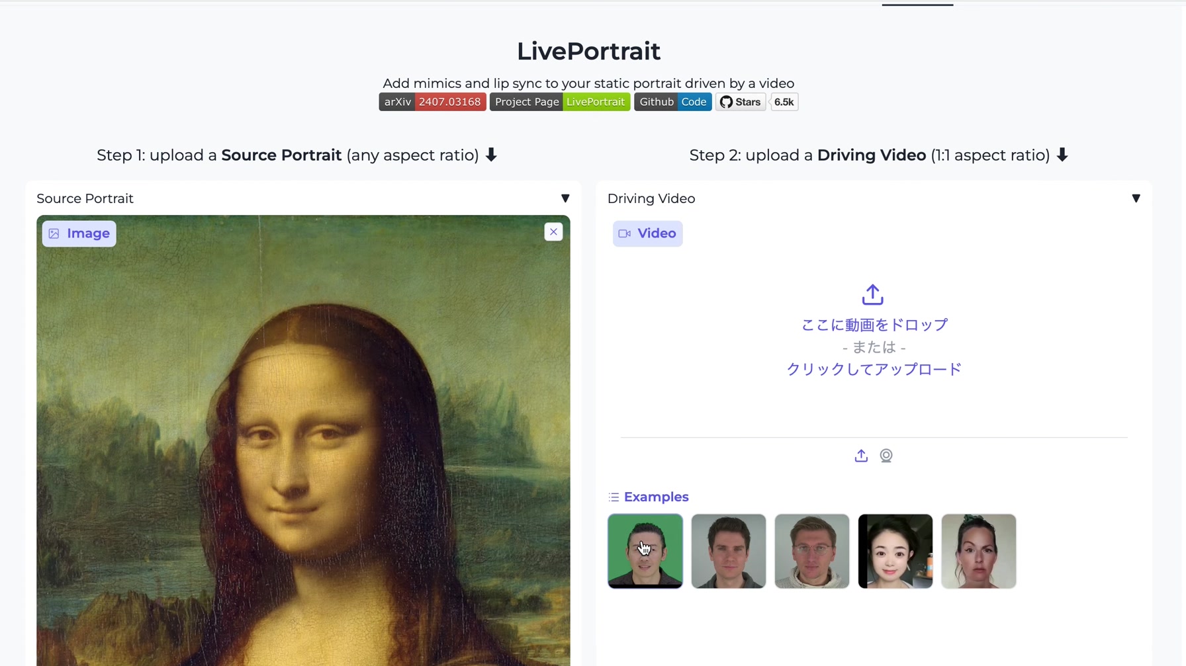
Task: Select the webcam source icon
Action: point(886,456)
